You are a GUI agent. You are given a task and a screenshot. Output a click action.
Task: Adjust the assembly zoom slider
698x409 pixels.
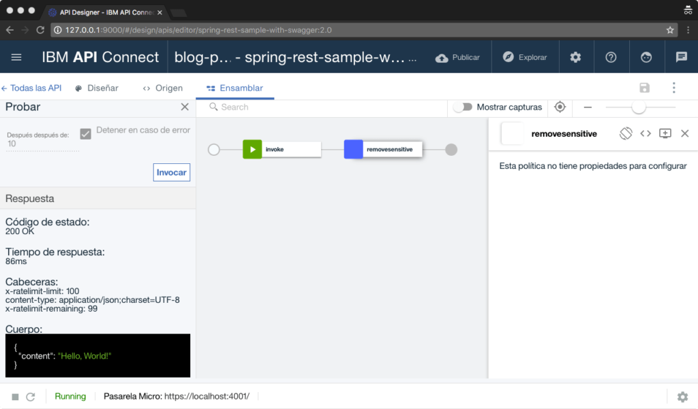(639, 107)
